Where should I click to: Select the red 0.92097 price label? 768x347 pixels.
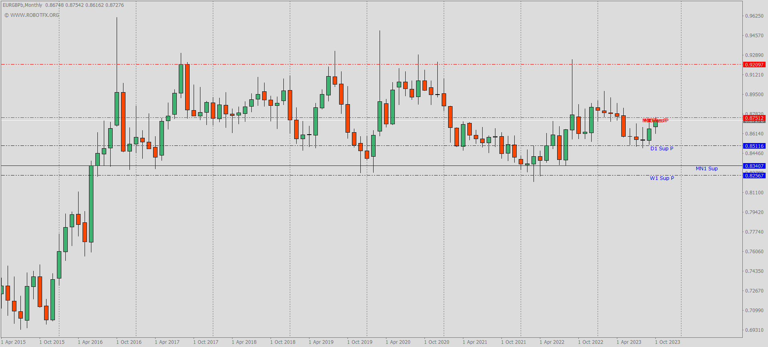coord(754,65)
